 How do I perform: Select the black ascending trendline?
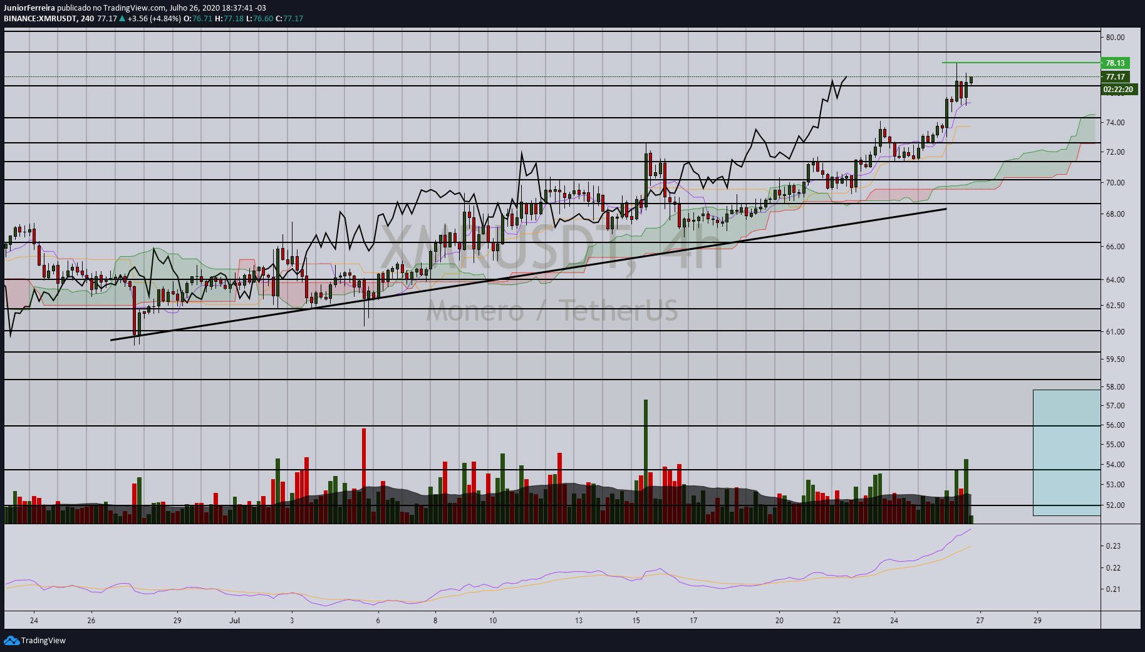528,274
